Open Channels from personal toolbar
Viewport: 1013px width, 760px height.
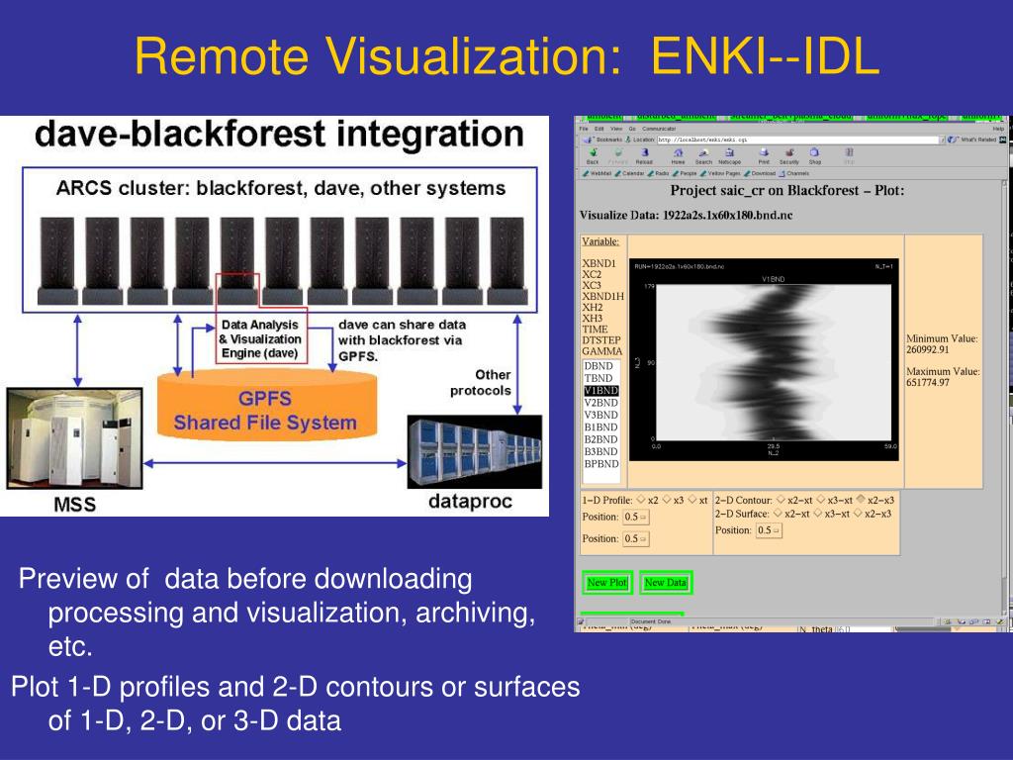(794, 173)
